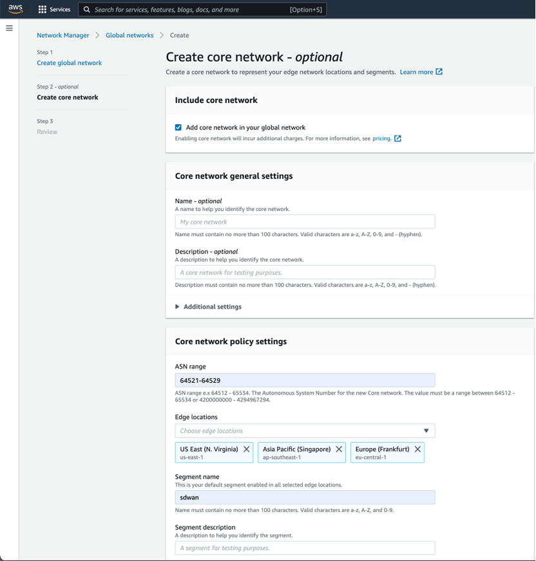Viewport: 536px width, 561px height.
Task: Click the AWS logo icon
Action: [15, 9]
